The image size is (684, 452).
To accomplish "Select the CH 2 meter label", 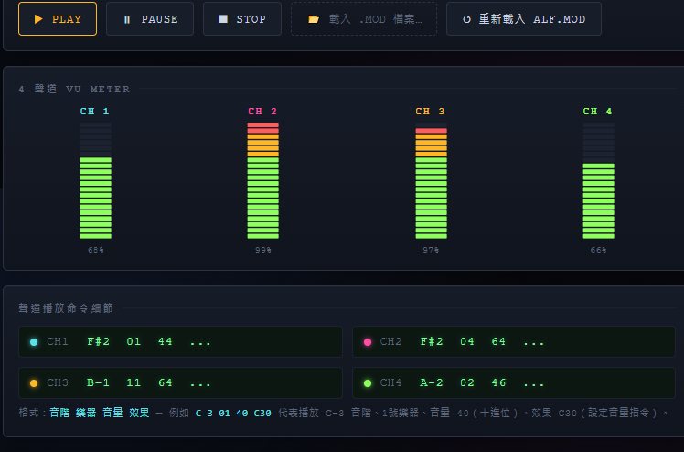I will click(262, 112).
